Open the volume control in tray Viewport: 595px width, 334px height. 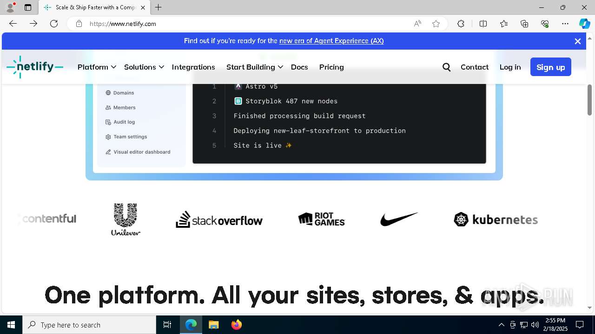[x=535, y=325]
